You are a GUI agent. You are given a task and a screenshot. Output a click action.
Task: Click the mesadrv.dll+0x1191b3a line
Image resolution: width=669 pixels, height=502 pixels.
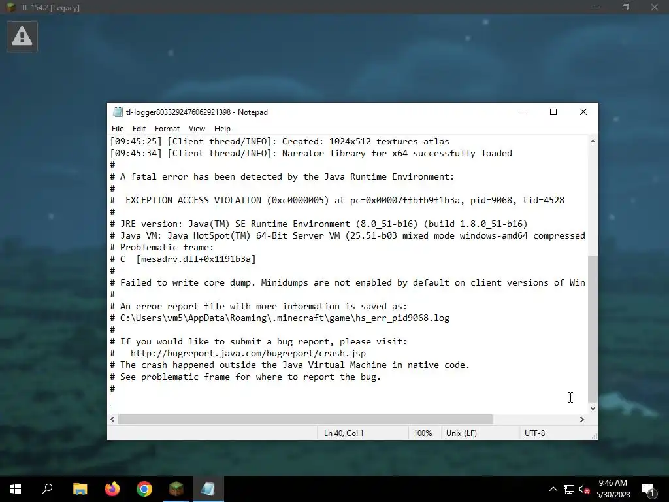(x=183, y=259)
